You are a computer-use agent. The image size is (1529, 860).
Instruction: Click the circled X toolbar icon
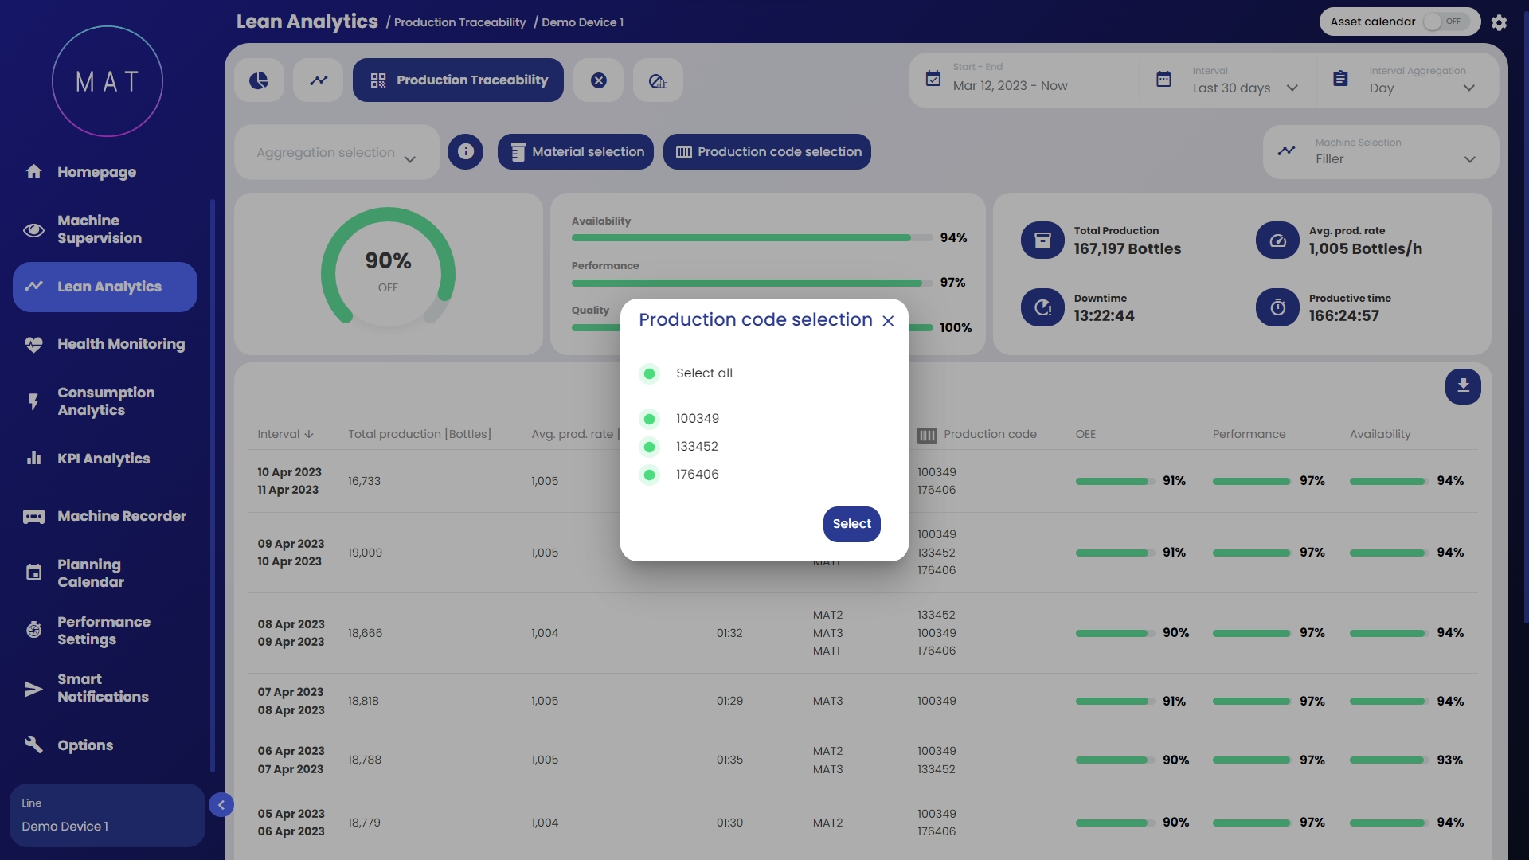(599, 80)
